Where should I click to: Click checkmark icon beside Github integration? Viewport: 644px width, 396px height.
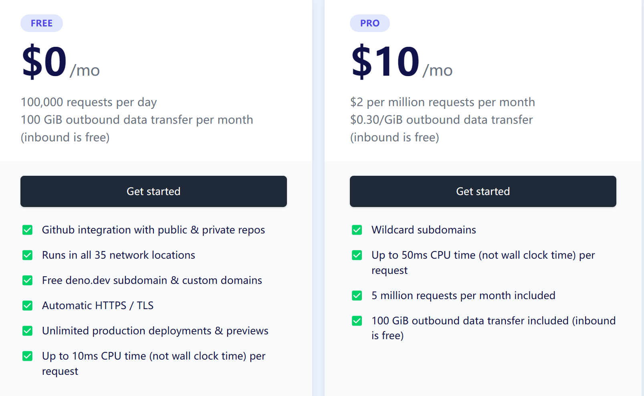27,230
